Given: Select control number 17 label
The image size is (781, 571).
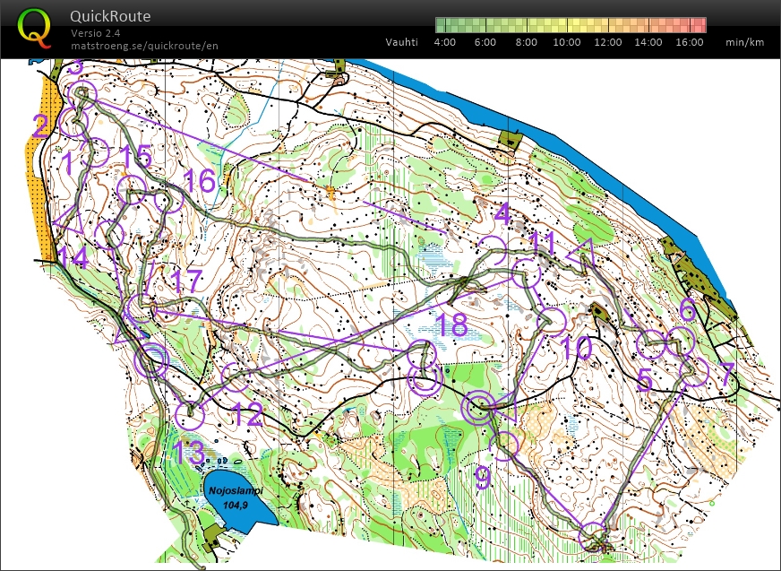Looking at the screenshot, I should point(187,281).
